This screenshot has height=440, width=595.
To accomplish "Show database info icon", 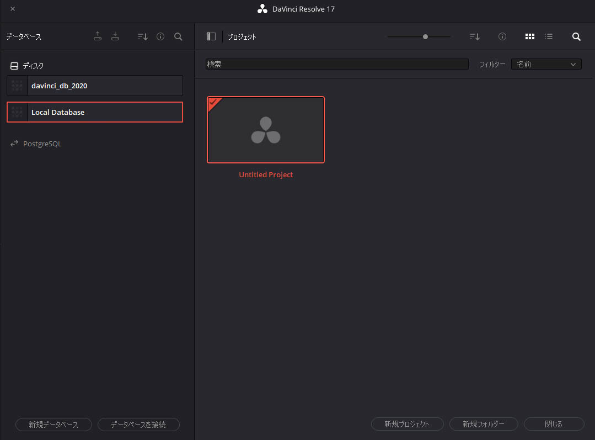I will (160, 36).
